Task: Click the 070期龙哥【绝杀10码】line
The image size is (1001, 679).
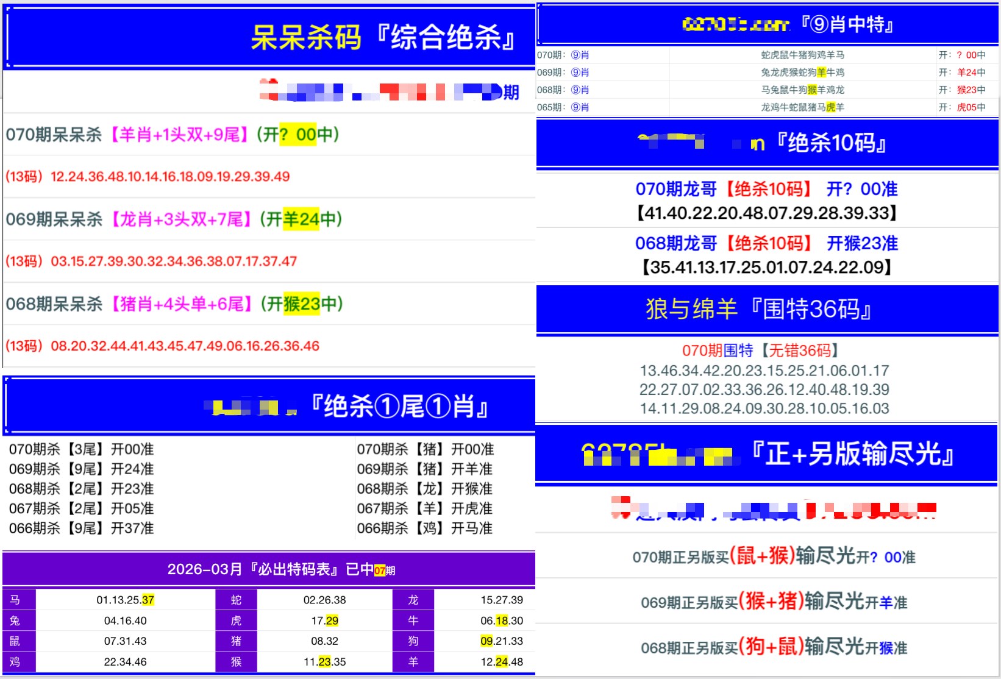Action: [x=766, y=189]
